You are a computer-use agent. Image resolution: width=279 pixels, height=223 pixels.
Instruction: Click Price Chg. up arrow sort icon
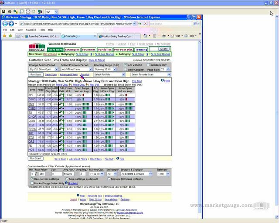pos(70,84)
